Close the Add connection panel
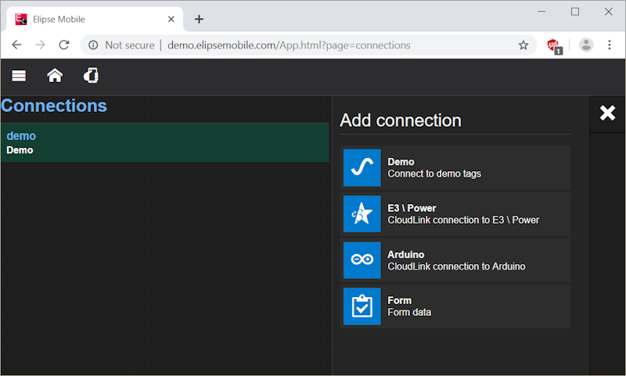Image resolution: width=626 pixels, height=376 pixels. pos(607,113)
